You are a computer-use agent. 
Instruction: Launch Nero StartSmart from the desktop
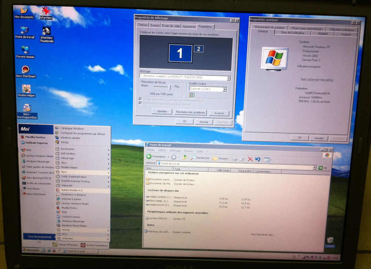(26, 72)
